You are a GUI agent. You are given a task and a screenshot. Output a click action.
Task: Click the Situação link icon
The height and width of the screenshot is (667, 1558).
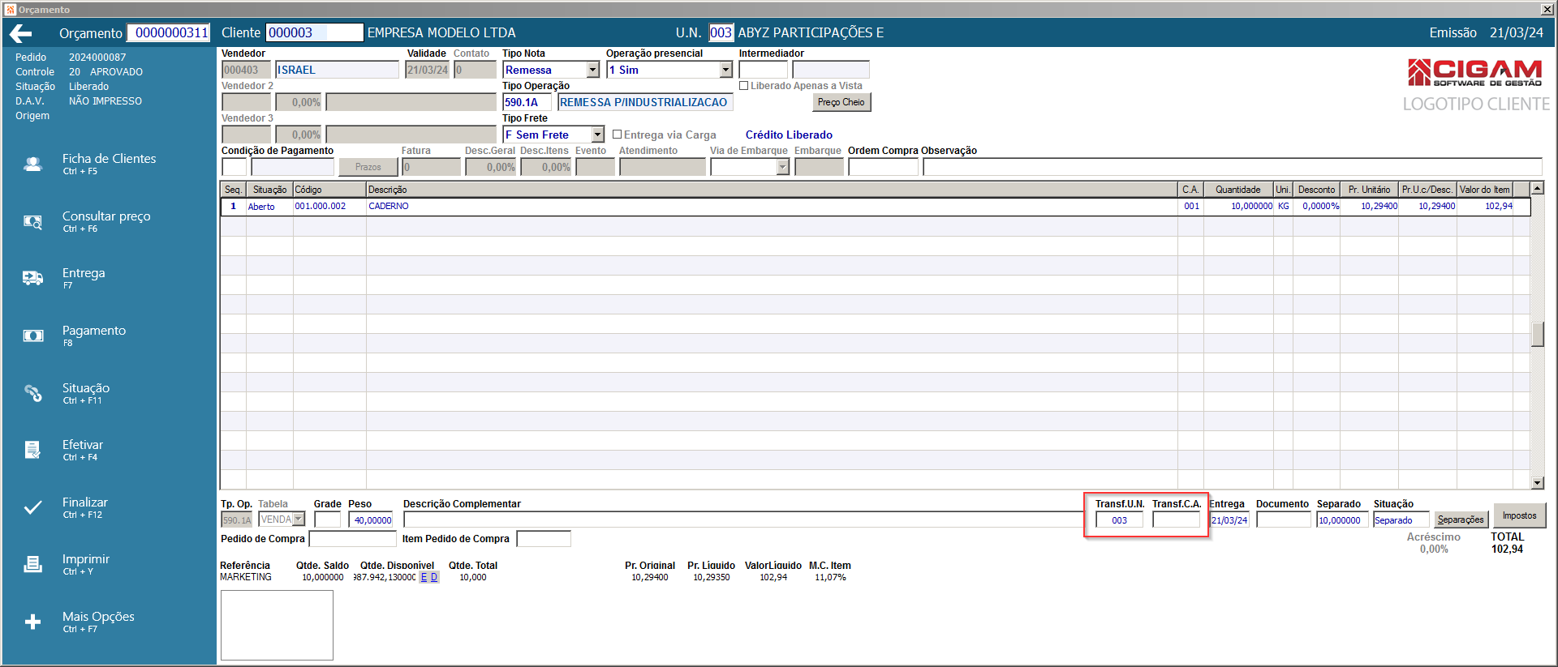(x=32, y=393)
